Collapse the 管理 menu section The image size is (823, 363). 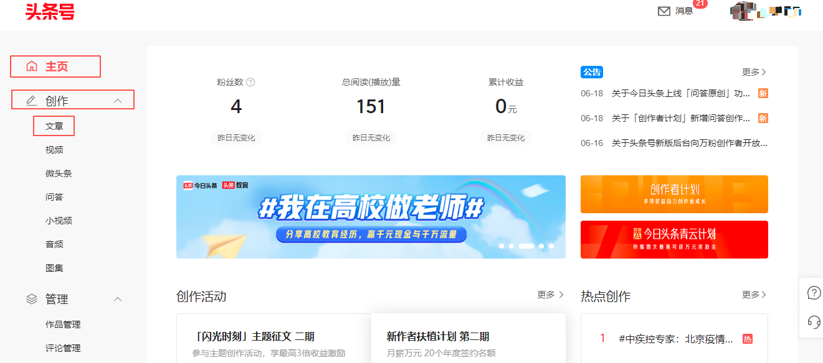(x=118, y=299)
